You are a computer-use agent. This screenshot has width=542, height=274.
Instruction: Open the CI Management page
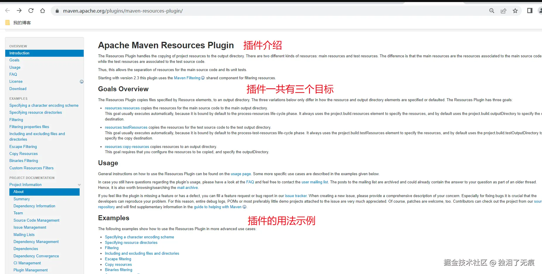27,263
